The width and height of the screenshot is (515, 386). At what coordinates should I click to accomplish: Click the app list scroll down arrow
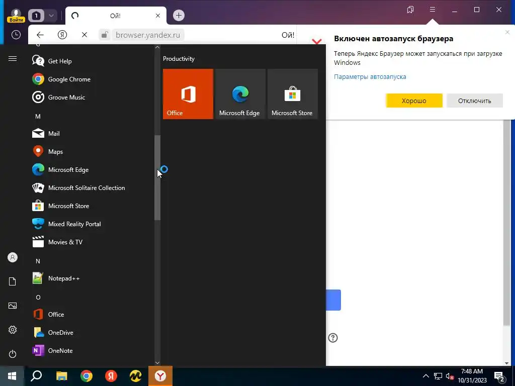[x=157, y=363]
